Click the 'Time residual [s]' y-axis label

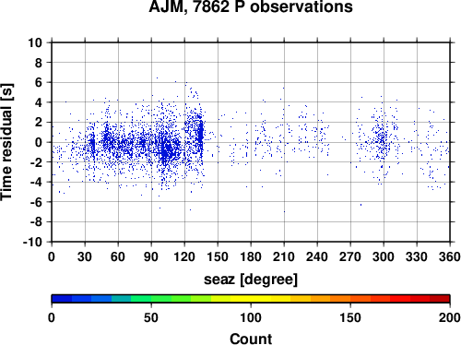click(x=6, y=142)
